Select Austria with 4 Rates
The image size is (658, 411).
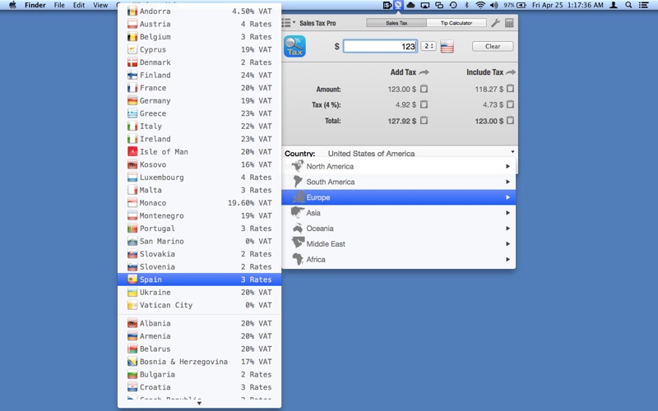point(199,24)
